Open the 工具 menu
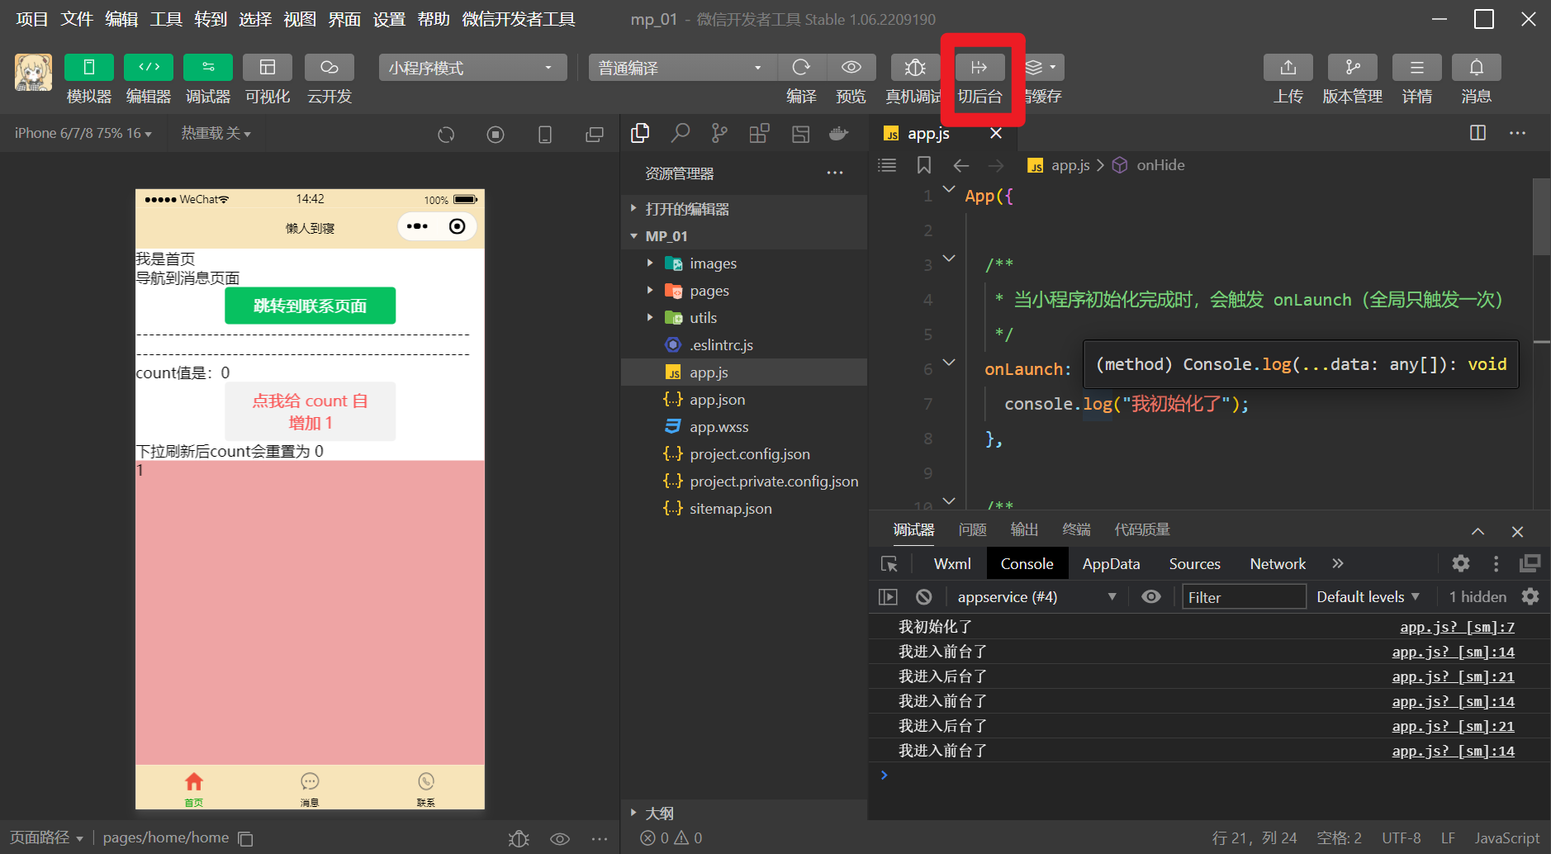The image size is (1551, 854). coord(166,19)
